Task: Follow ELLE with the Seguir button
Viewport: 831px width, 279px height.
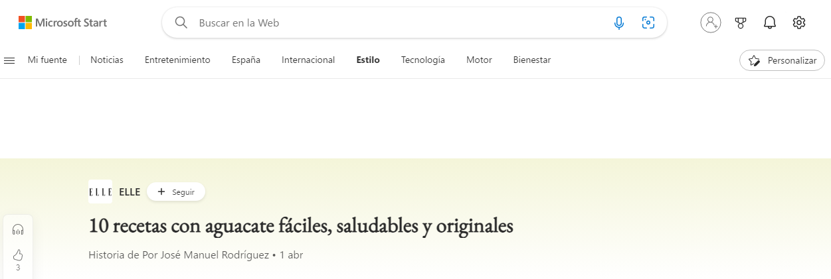Action: pos(176,192)
